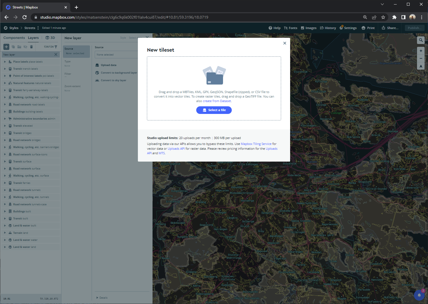Open the style Settings
The height and width of the screenshot is (304, 428).
point(348,28)
